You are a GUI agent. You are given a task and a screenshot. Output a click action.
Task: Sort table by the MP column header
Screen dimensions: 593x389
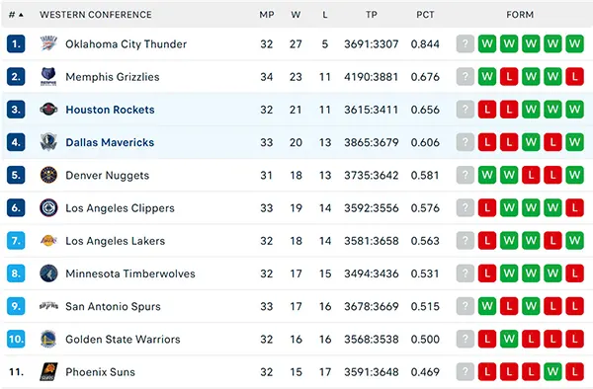coord(266,15)
